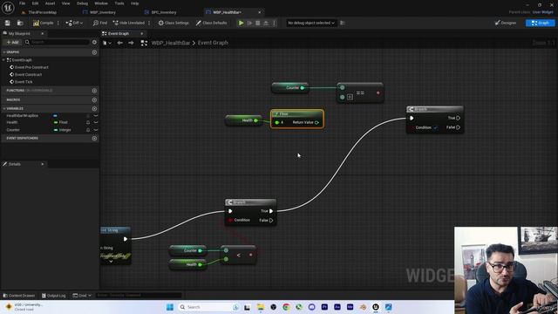Open the File menu

pos(22,3)
